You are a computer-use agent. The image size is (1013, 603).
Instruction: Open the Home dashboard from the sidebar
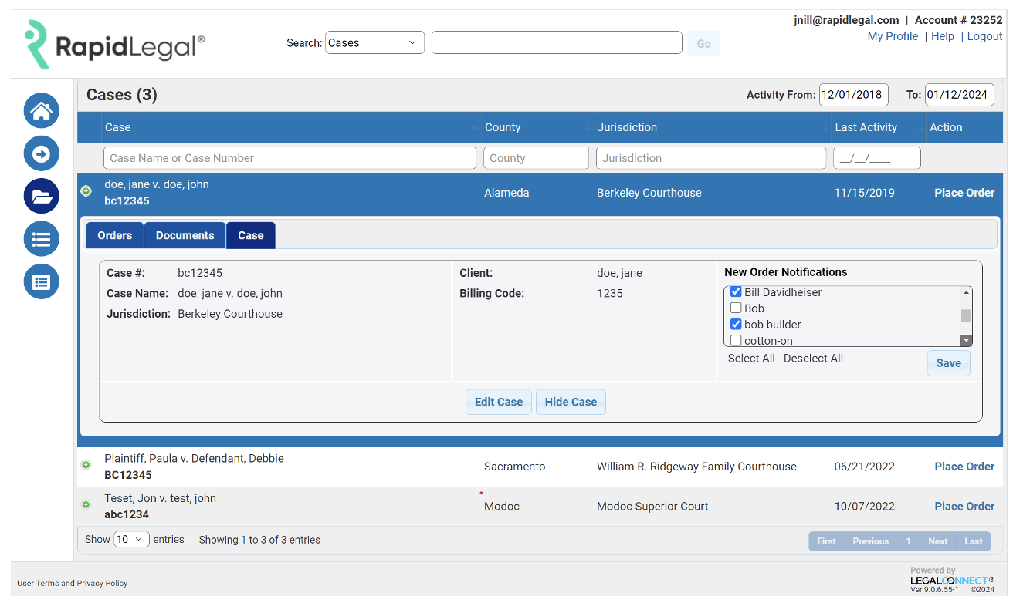pos(41,110)
